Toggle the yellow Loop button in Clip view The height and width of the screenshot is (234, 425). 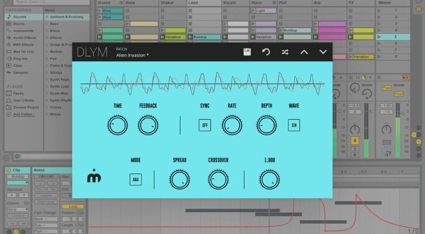pyautogui.click(x=73, y=206)
